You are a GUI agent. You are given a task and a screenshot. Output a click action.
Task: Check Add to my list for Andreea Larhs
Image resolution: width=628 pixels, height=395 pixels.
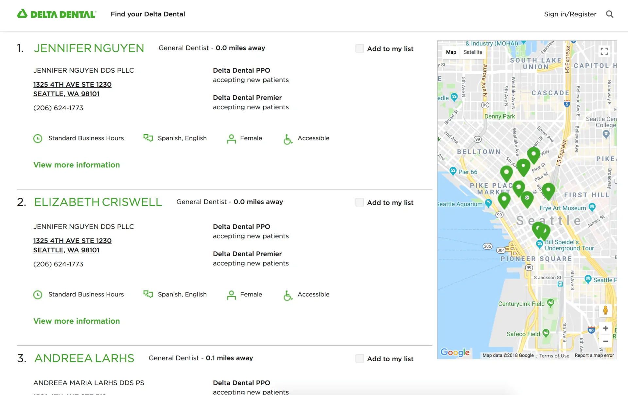359,358
